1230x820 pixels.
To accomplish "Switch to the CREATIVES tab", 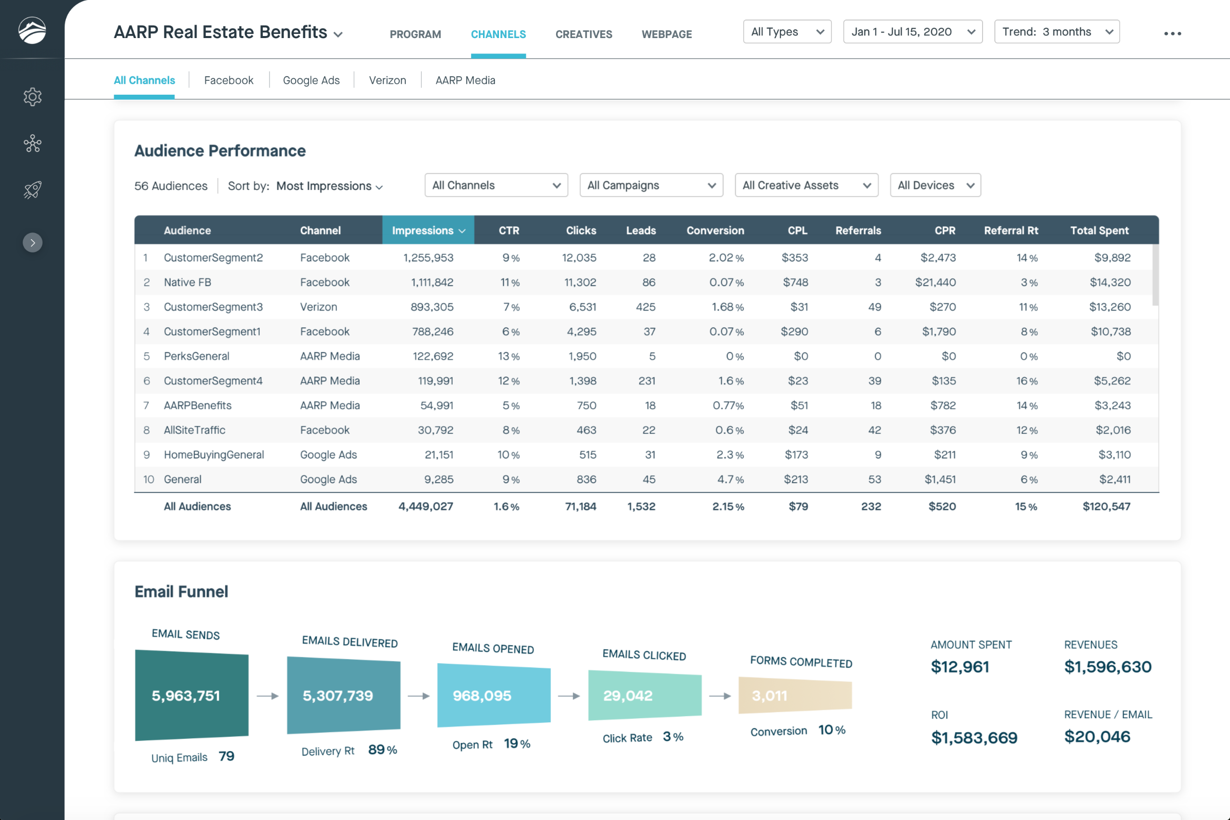I will click(x=584, y=34).
